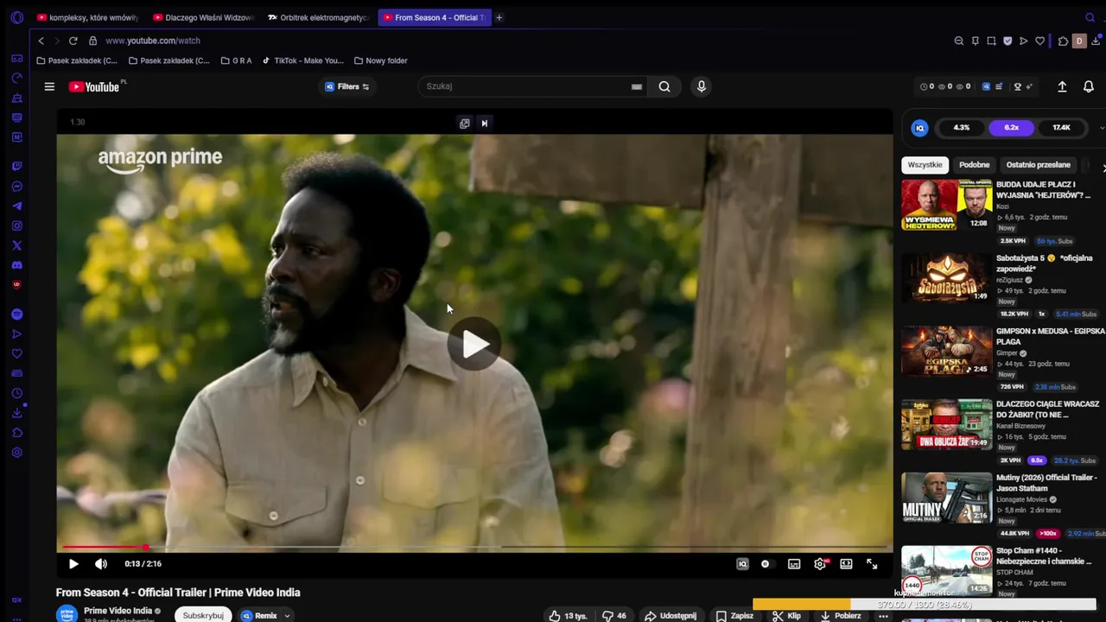Open Telegram in the Opera sidebar
1106x622 pixels.
pos(16,206)
